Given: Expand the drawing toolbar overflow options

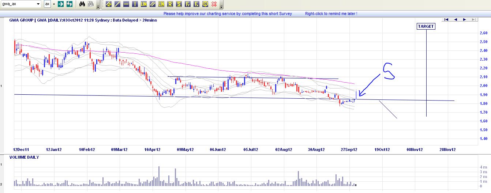Looking at the screenshot, I should pyautogui.click(x=221, y=6).
